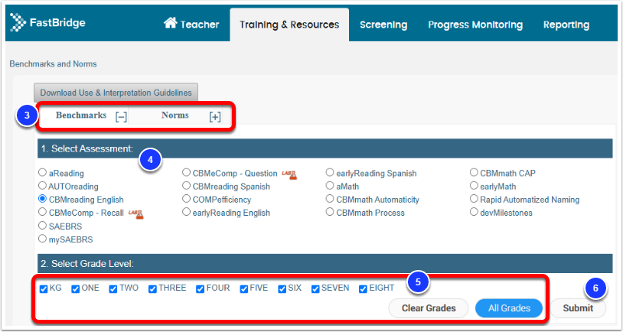The height and width of the screenshot is (332, 623).
Task: Choose the SAEBRS radio option
Action: (42, 225)
